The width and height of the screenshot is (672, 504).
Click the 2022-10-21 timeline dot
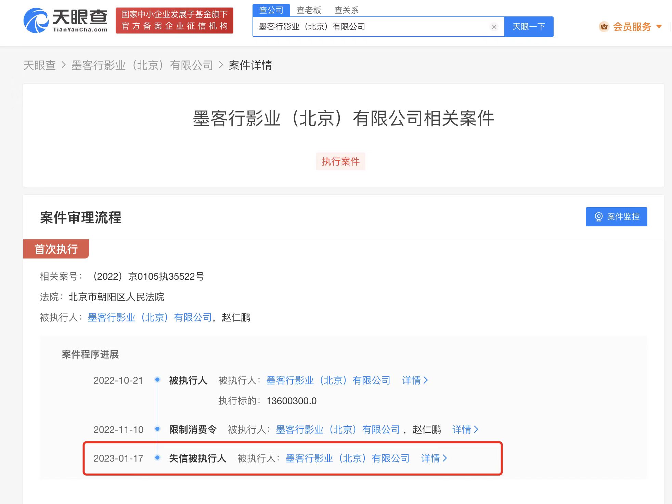click(157, 380)
